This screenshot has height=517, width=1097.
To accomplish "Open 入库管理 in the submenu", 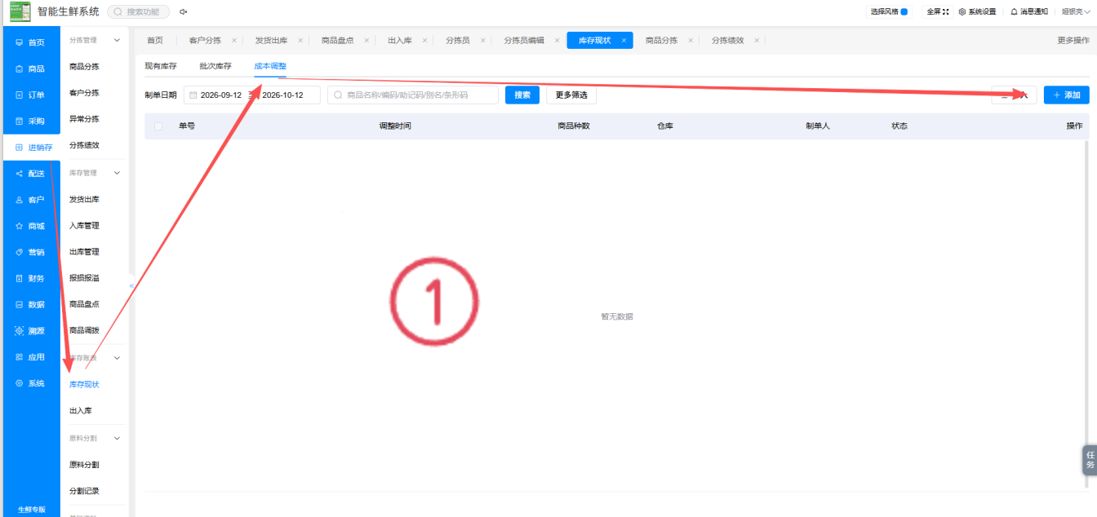I will click(84, 226).
